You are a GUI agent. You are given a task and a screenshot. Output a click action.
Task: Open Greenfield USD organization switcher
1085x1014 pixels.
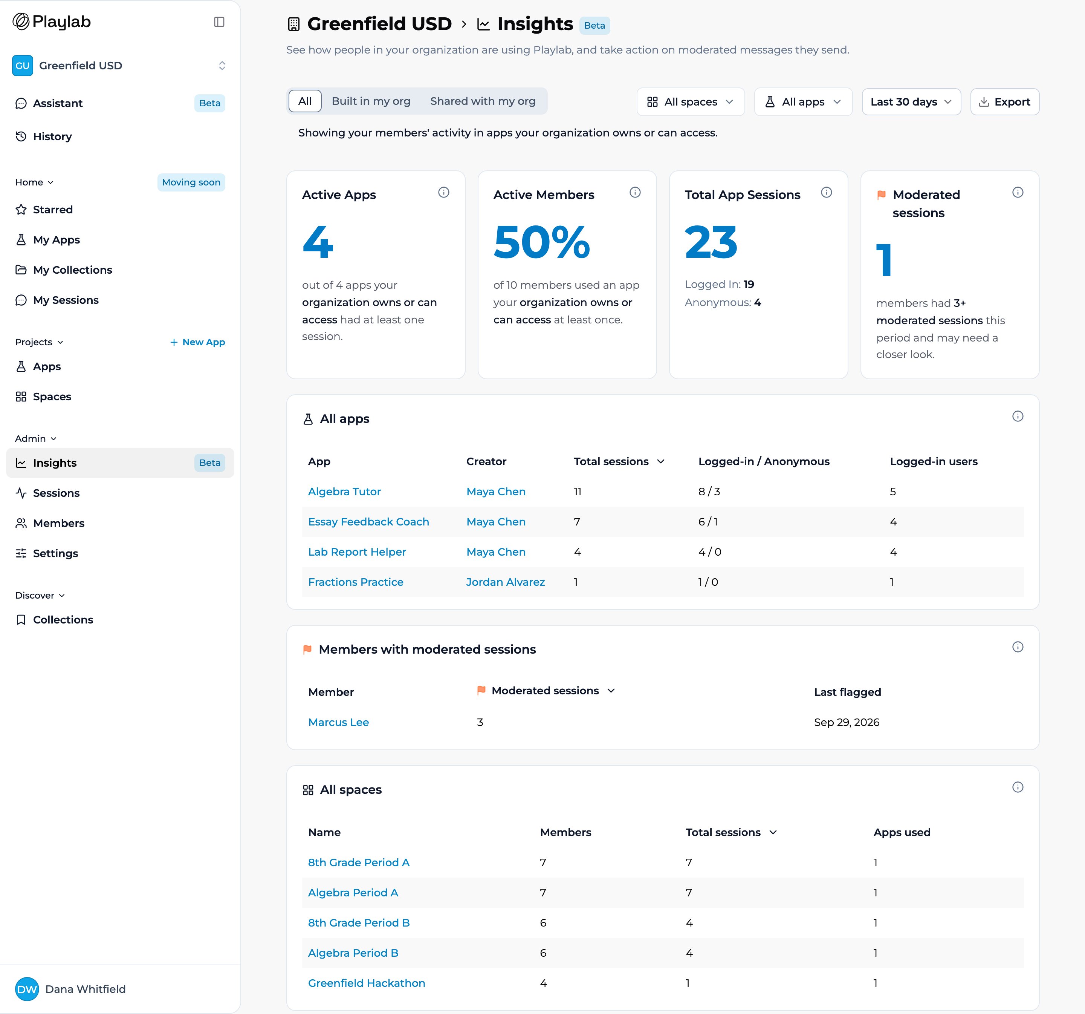(x=120, y=66)
